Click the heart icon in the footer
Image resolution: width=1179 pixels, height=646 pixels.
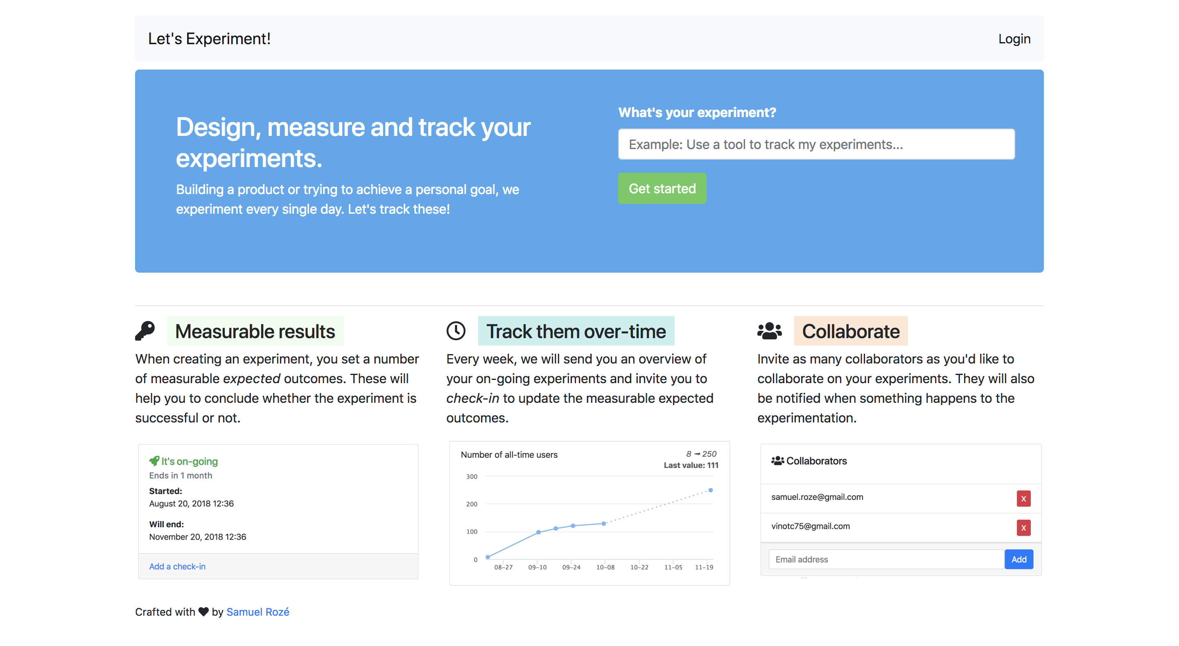[x=204, y=612]
